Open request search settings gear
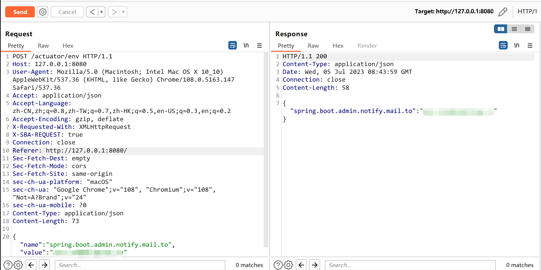Screen dimensions: 541x270 point(18,265)
